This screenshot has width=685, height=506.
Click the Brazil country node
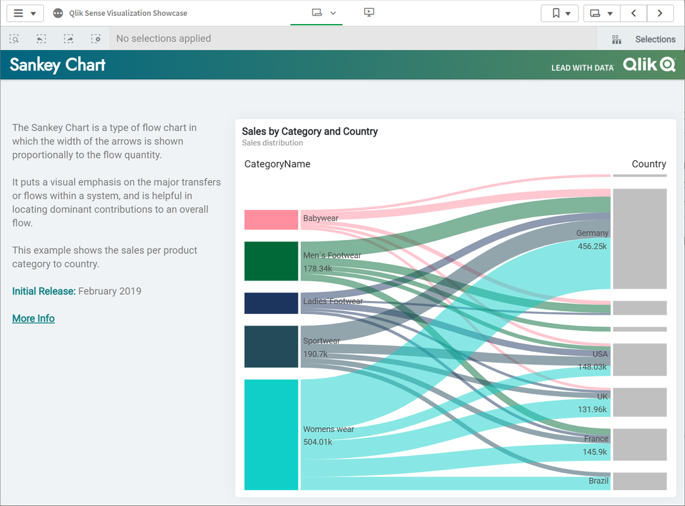(640, 481)
